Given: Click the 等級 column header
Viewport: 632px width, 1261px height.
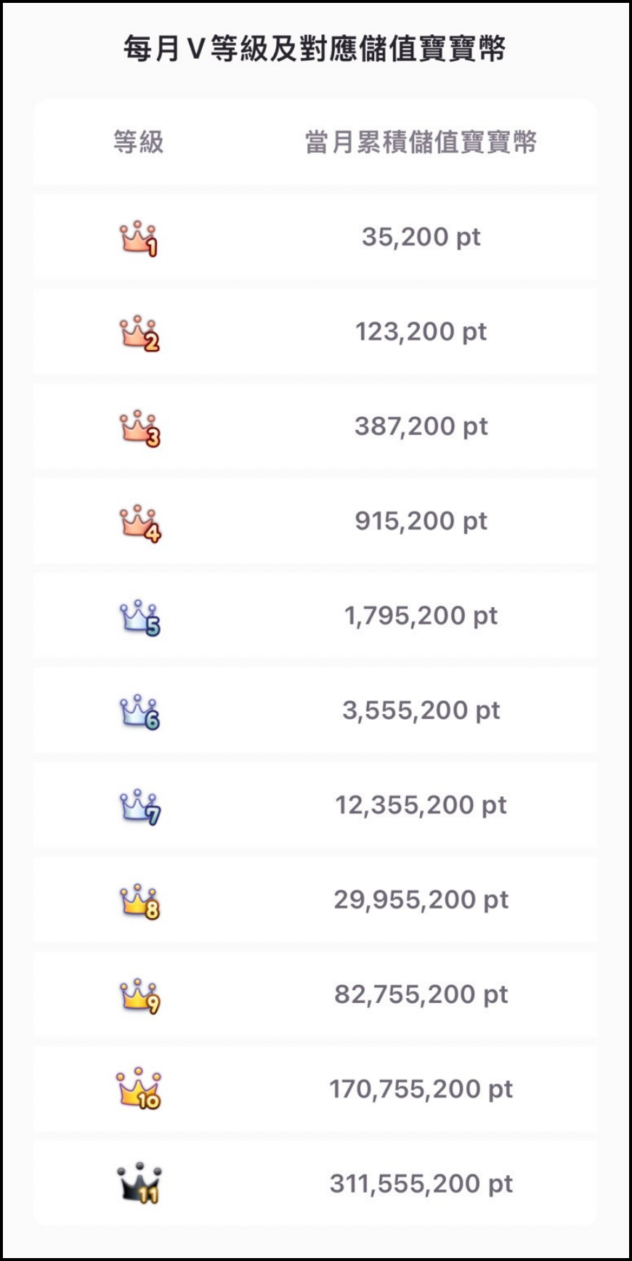Looking at the screenshot, I should tap(138, 142).
